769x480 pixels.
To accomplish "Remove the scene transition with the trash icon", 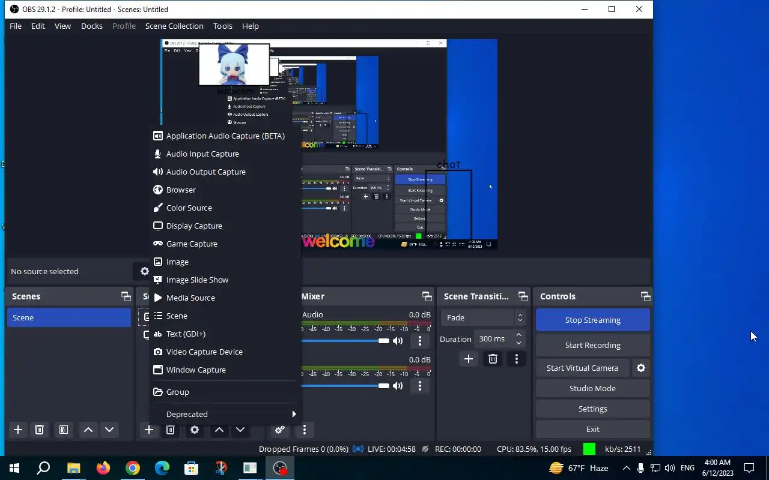I will 493,359.
